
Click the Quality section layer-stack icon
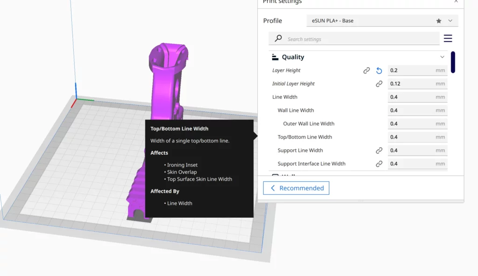pyautogui.click(x=275, y=57)
